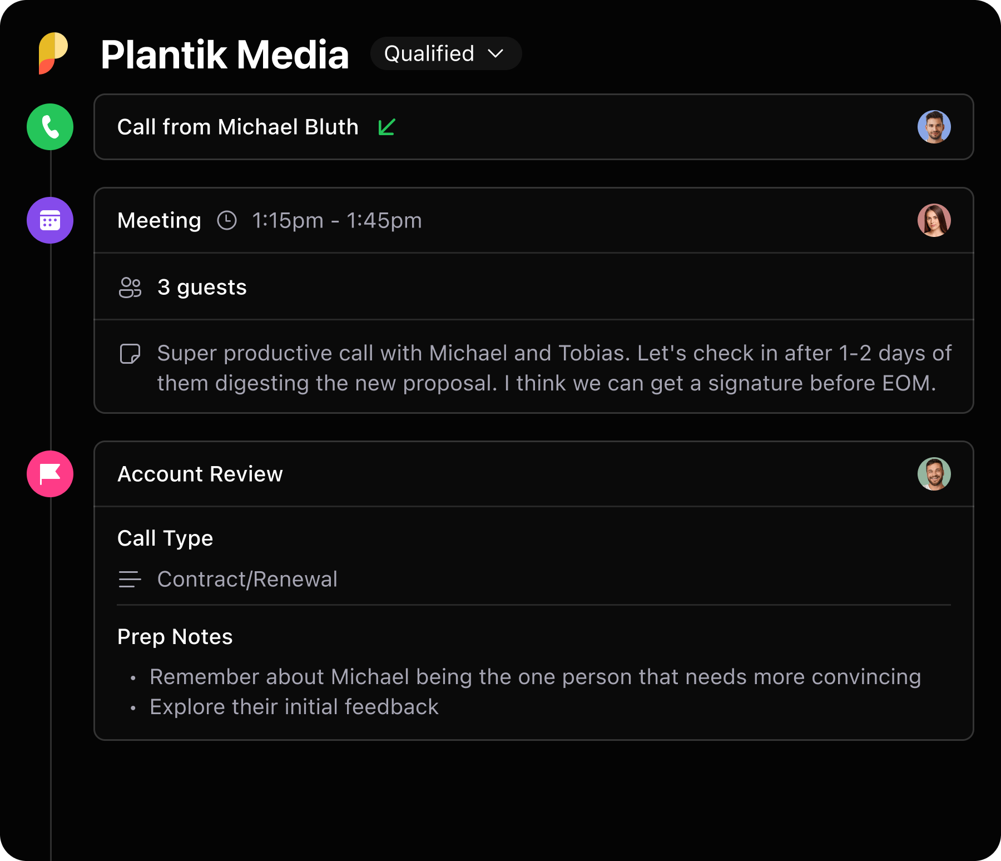Click the Plantik Media logo icon
This screenshot has height=861, width=1001.
(53, 53)
